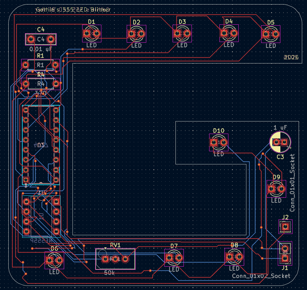Click the "RV1" reference designator
The width and height of the screenshot is (307, 290).
pyautogui.click(x=115, y=245)
